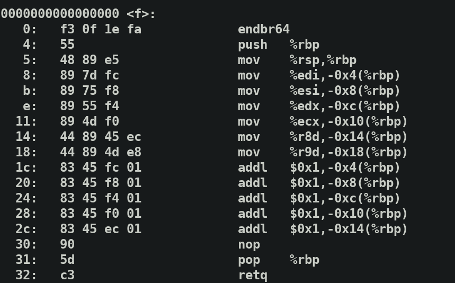Image resolution: width=455 pixels, height=283 pixels.
Task: Select the pop mnemonic at offset 31
Action: tap(248, 260)
